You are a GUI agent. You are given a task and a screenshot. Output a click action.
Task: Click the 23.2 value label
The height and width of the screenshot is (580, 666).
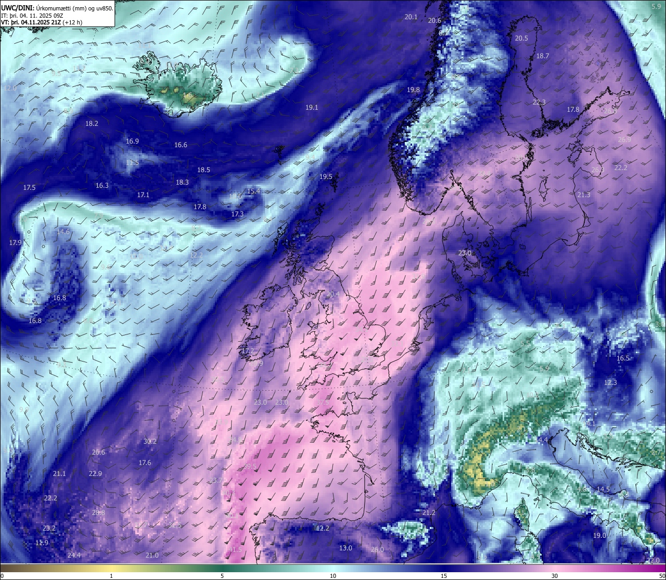pyautogui.click(x=49, y=529)
